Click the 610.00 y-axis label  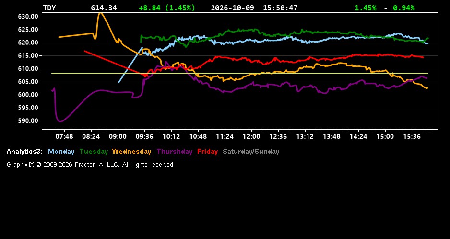[x=28, y=69]
